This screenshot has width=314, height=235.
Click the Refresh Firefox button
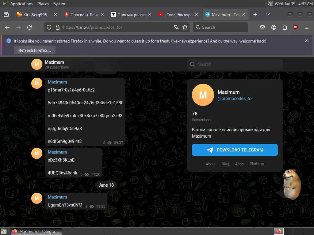(x=35, y=50)
